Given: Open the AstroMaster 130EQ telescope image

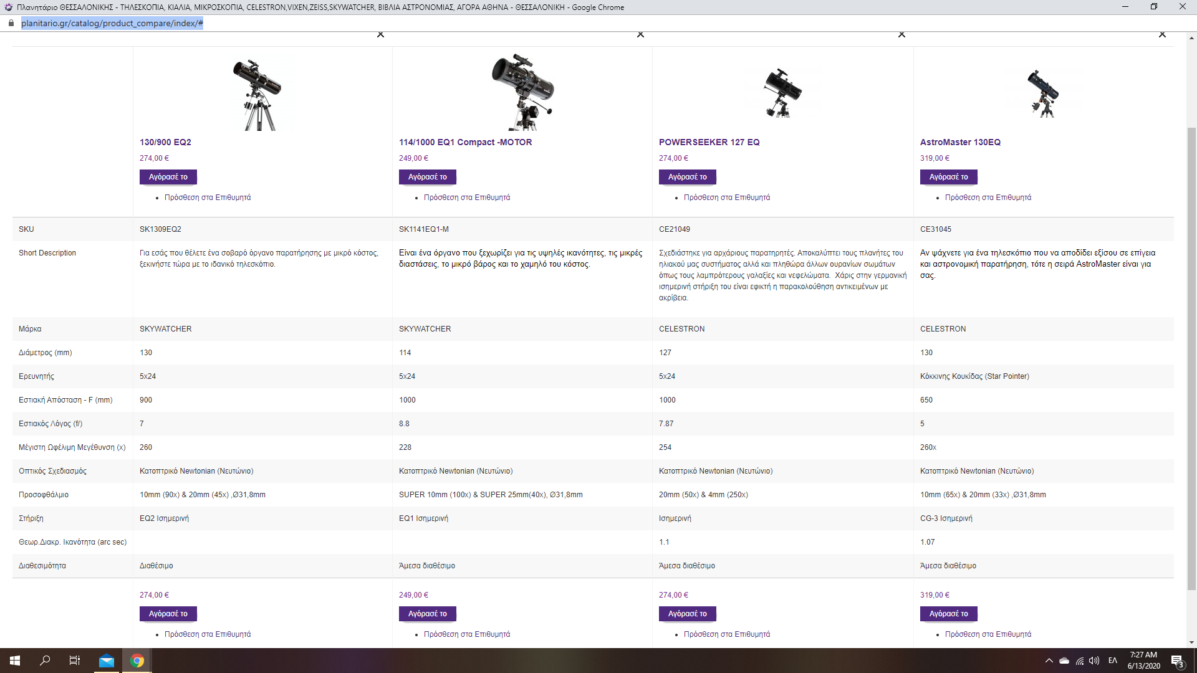Looking at the screenshot, I should point(1043,93).
